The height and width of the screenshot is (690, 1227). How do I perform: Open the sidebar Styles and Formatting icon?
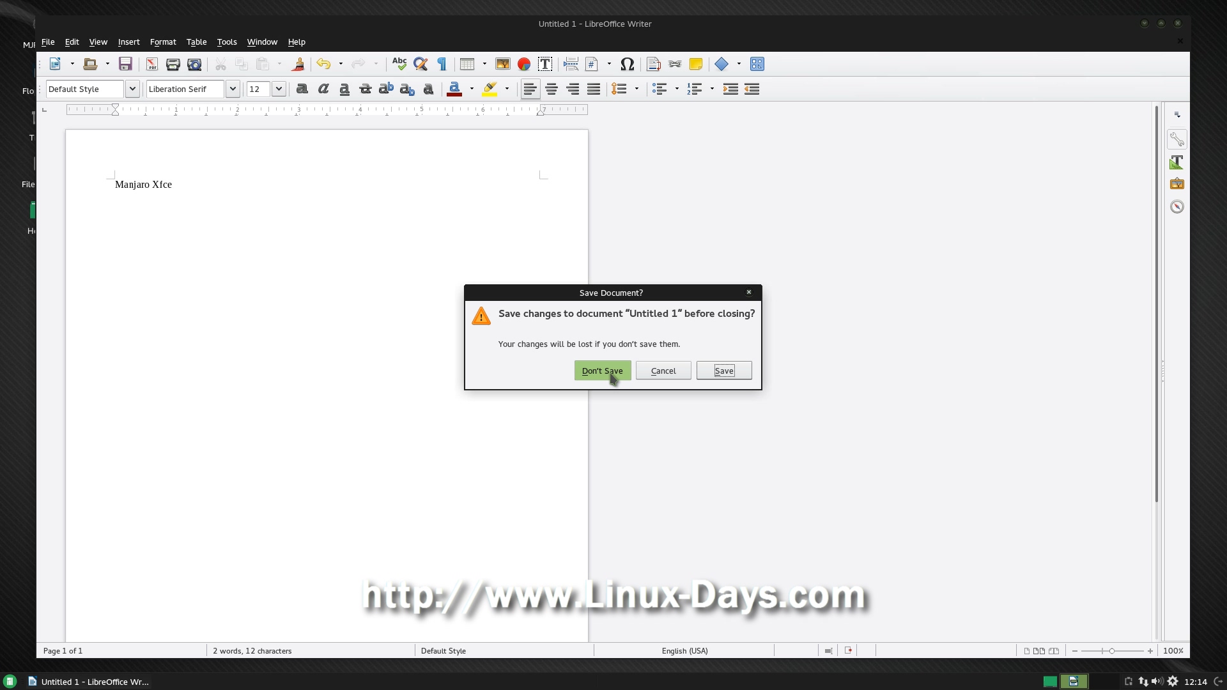tap(1177, 162)
